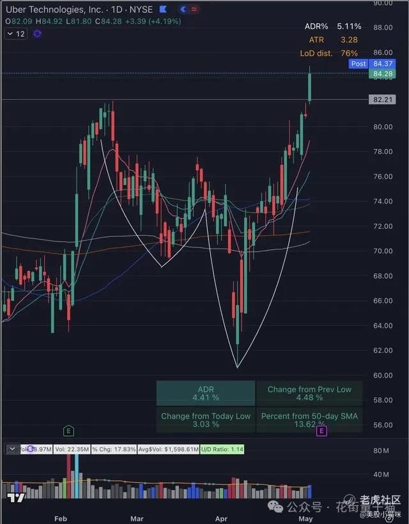Click the +3.39 (+4.19%) change value

(153, 21)
